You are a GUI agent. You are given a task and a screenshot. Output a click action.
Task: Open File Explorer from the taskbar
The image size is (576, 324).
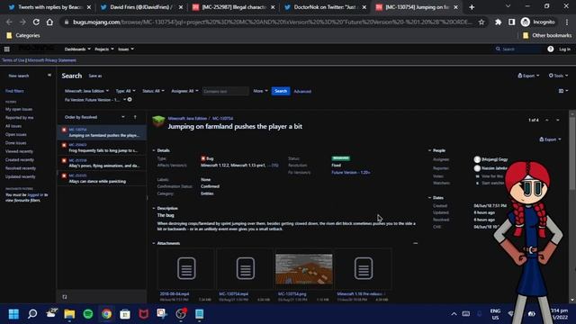click(x=69, y=314)
